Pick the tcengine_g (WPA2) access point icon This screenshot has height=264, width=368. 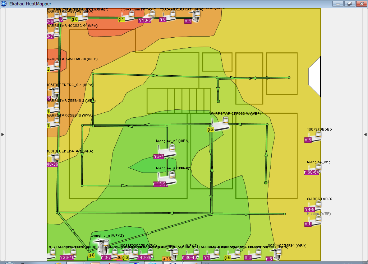(x=101, y=246)
